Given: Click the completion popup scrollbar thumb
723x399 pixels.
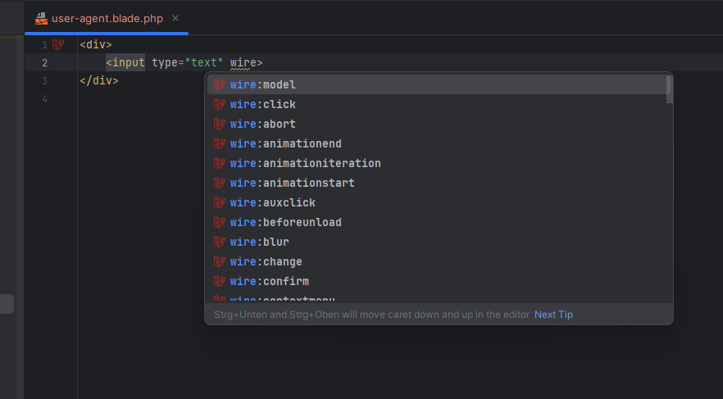Looking at the screenshot, I should click(x=670, y=89).
